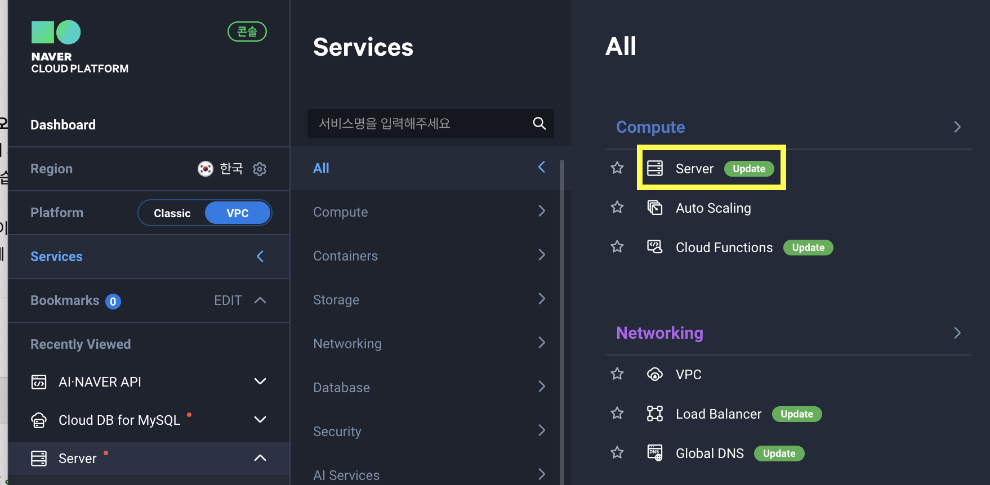Open the Server service link

(694, 169)
